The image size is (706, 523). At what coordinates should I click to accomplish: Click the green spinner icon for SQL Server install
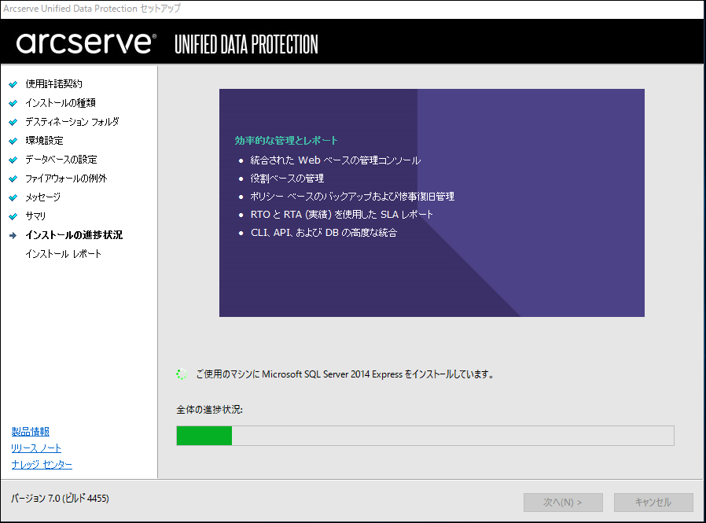click(182, 374)
